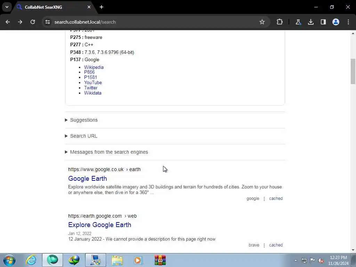Open the computer-monitor taskbar app
356x267 pixels.
click(x=96, y=260)
